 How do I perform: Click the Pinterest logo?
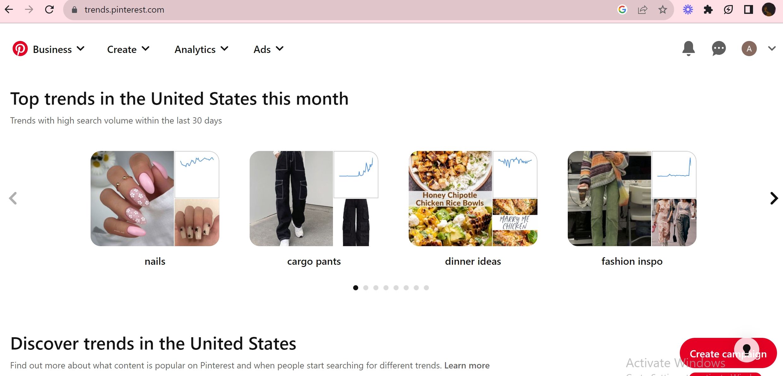[20, 49]
